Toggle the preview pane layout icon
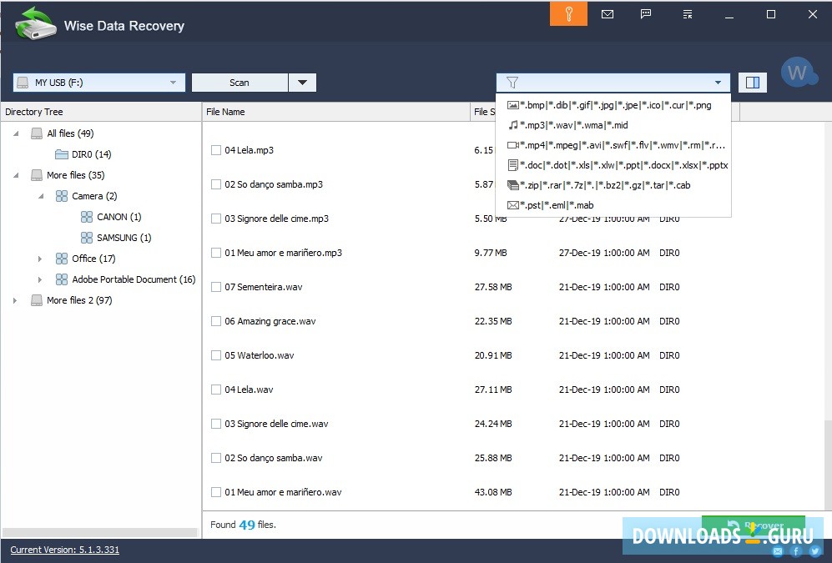Image resolution: width=832 pixels, height=563 pixels. tap(752, 82)
